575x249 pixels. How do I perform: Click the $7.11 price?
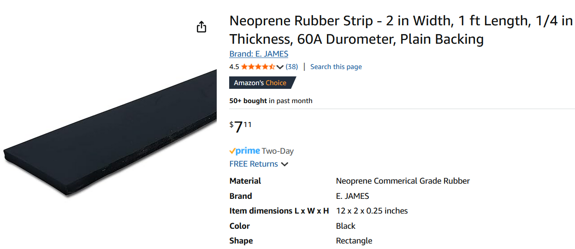tap(241, 127)
